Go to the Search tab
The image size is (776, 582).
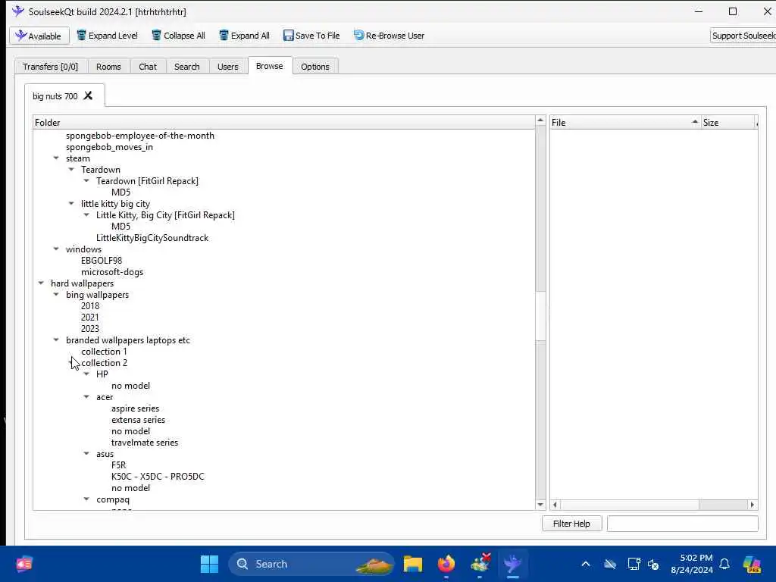(x=186, y=67)
